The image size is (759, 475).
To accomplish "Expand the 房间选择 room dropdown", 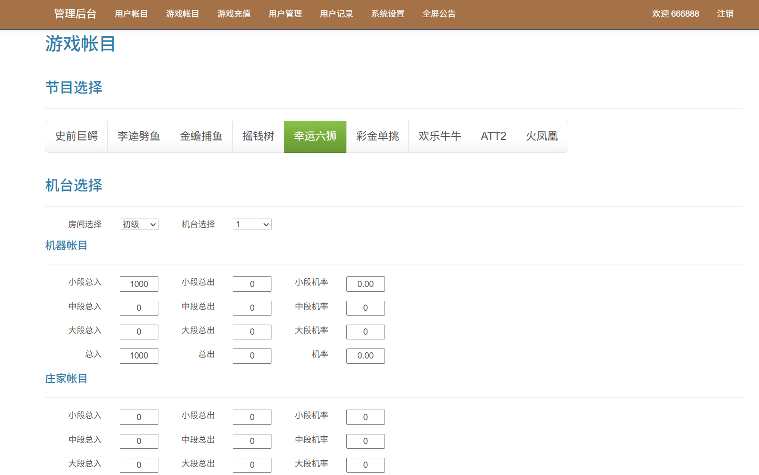I will tap(139, 224).
